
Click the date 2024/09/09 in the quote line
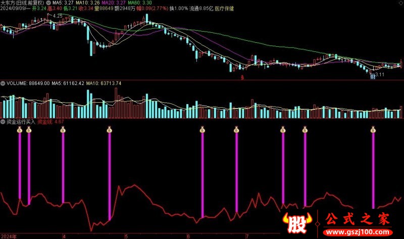pyautogui.click(x=13, y=9)
